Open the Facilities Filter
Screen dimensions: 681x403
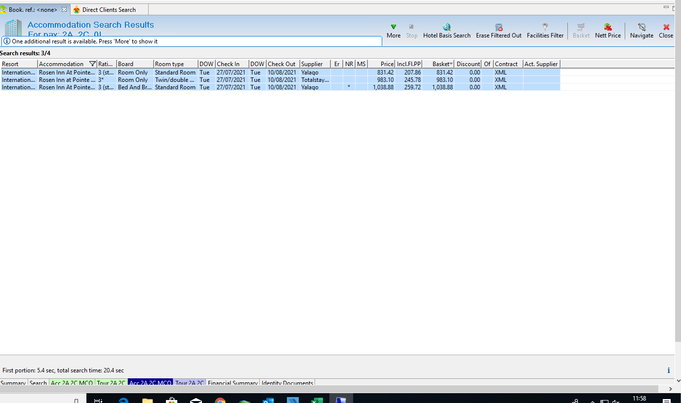[x=545, y=31]
